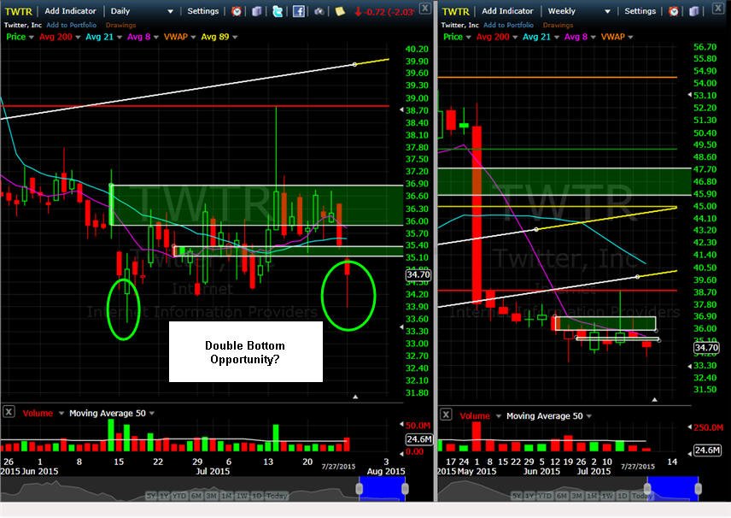Click the database stack icon on weekly chart
This screenshot has height=518, width=731.
coord(694,11)
